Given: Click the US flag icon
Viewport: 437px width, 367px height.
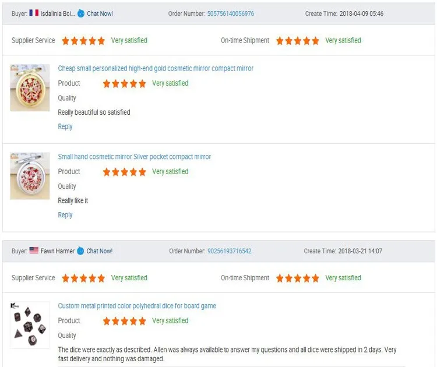Looking at the screenshot, I should (x=34, y=250).
